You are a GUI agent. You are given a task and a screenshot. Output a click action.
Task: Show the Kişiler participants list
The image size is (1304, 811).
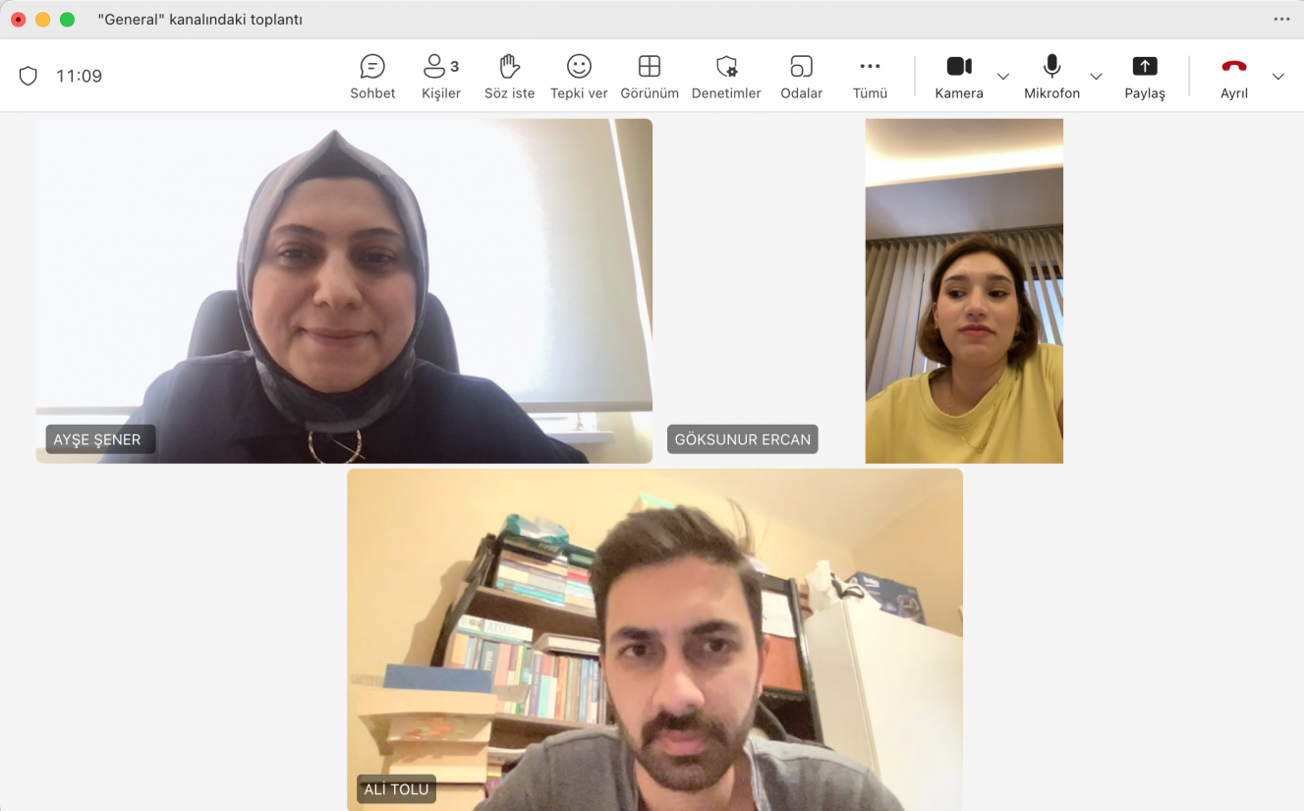pyautogui.click(x=440, y=77)
